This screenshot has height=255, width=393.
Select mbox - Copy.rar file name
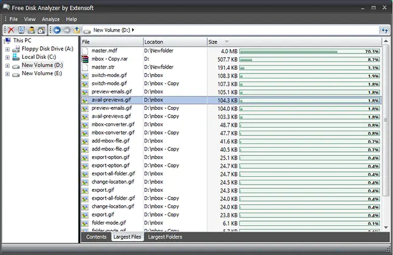tap(109, 59)
